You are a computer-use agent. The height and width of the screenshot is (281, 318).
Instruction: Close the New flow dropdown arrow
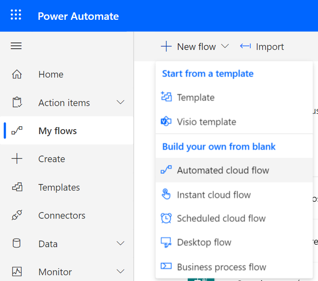(225, 47)
